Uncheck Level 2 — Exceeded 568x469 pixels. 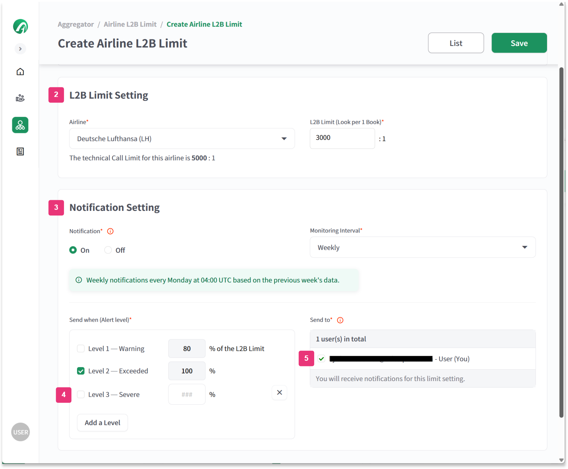(81, 371)
